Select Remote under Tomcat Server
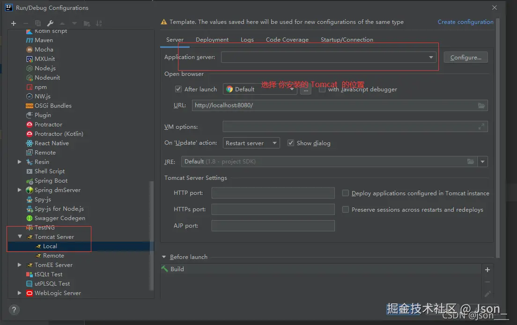Screen dimensions: 517x325 [x=53, y=256]
